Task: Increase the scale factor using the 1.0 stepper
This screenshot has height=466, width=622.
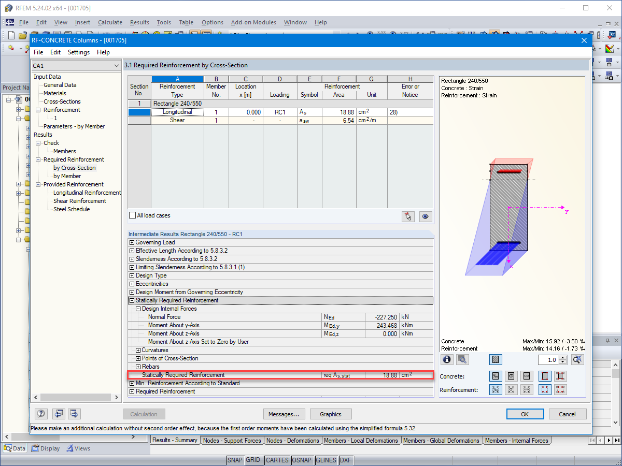Action: pos(563,357)
